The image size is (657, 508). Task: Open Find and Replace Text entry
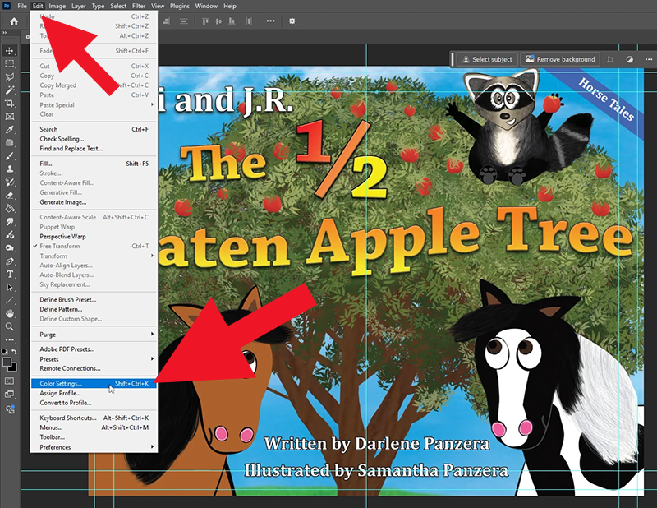[94, 149]
